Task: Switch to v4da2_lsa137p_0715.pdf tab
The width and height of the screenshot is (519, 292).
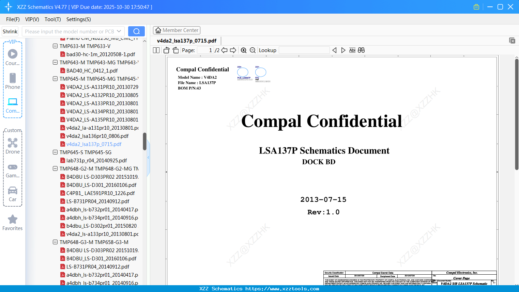Action: pyautogui.click(x=187, y=41)
